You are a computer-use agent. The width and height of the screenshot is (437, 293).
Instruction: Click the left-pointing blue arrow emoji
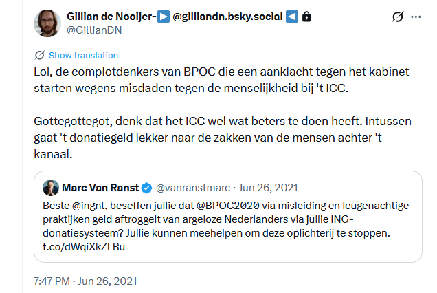(x=292, y=16)
